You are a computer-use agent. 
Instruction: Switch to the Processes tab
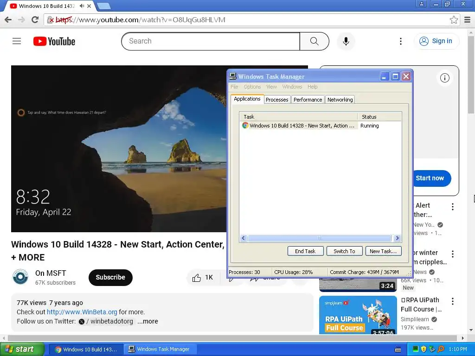click(277, 100)
